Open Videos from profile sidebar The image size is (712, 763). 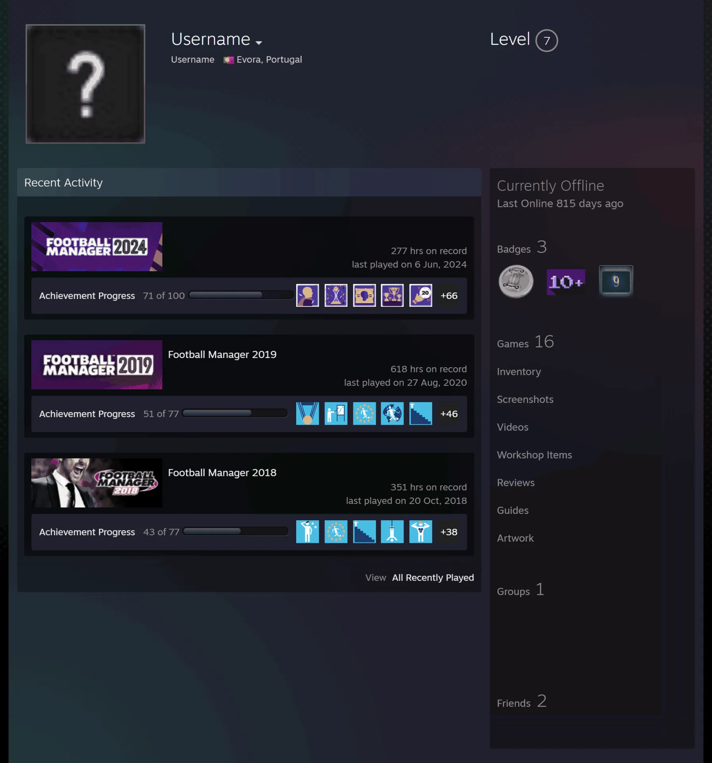pos(512,427)
